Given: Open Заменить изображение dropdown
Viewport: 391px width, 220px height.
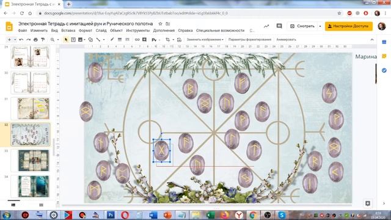Looking at the screenshot, I should click(x=205, y=40).
